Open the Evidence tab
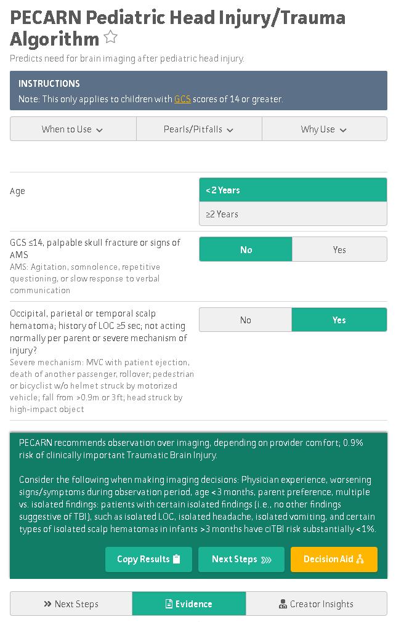The image size is (396, 622). pyautogui.click(x=189, y=604)
